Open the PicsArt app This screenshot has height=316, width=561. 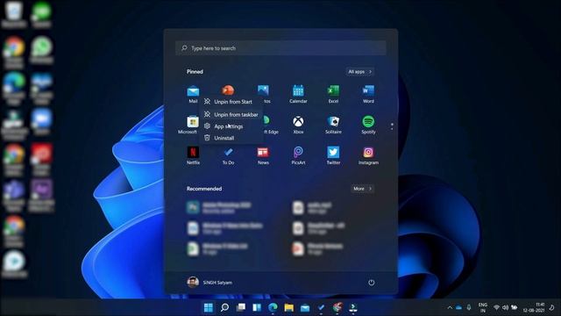point(298,155)
